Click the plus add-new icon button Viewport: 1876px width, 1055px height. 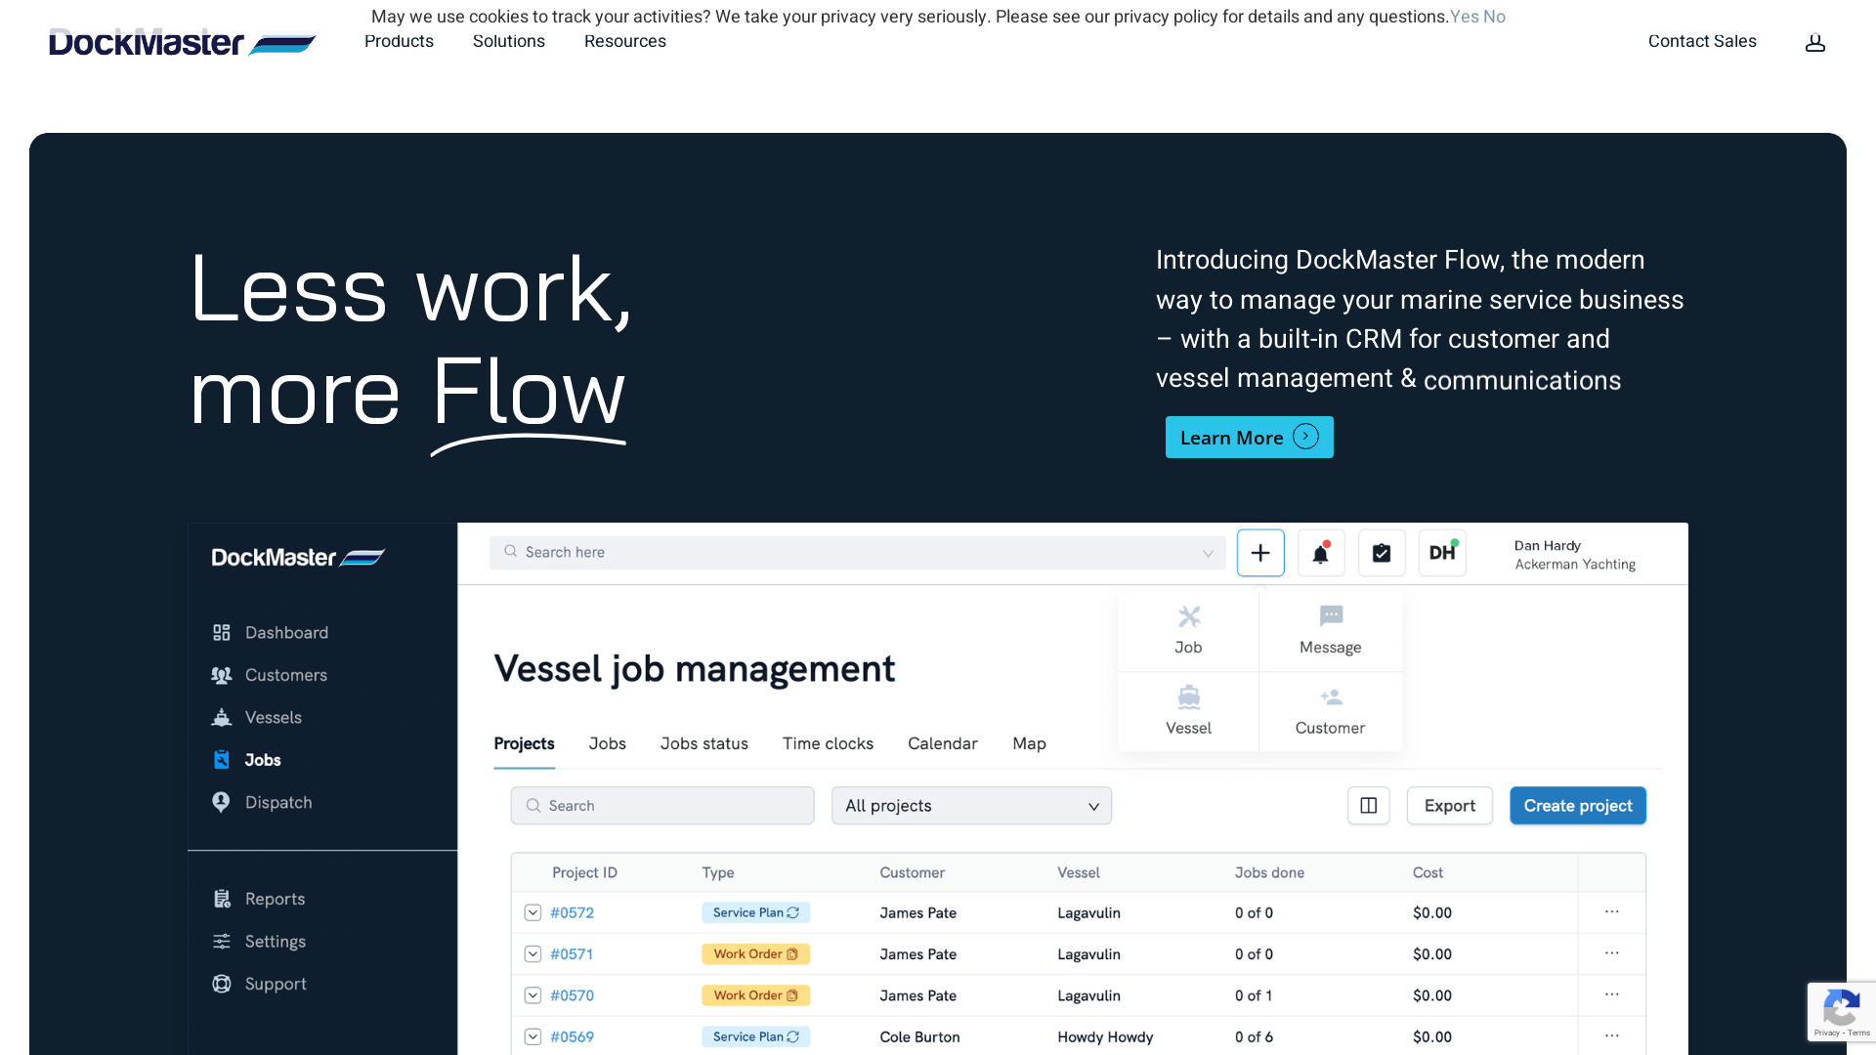[x=1260, y=553]
